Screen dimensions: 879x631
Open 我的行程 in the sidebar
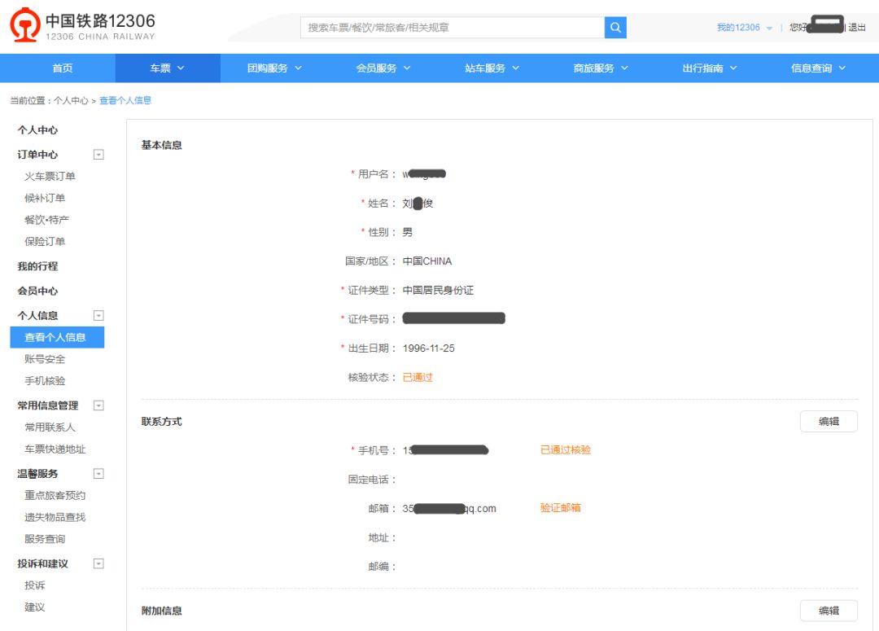37,266
